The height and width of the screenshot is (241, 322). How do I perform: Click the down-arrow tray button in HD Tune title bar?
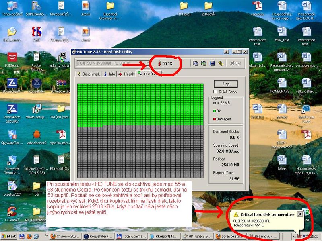coord(226,52)
